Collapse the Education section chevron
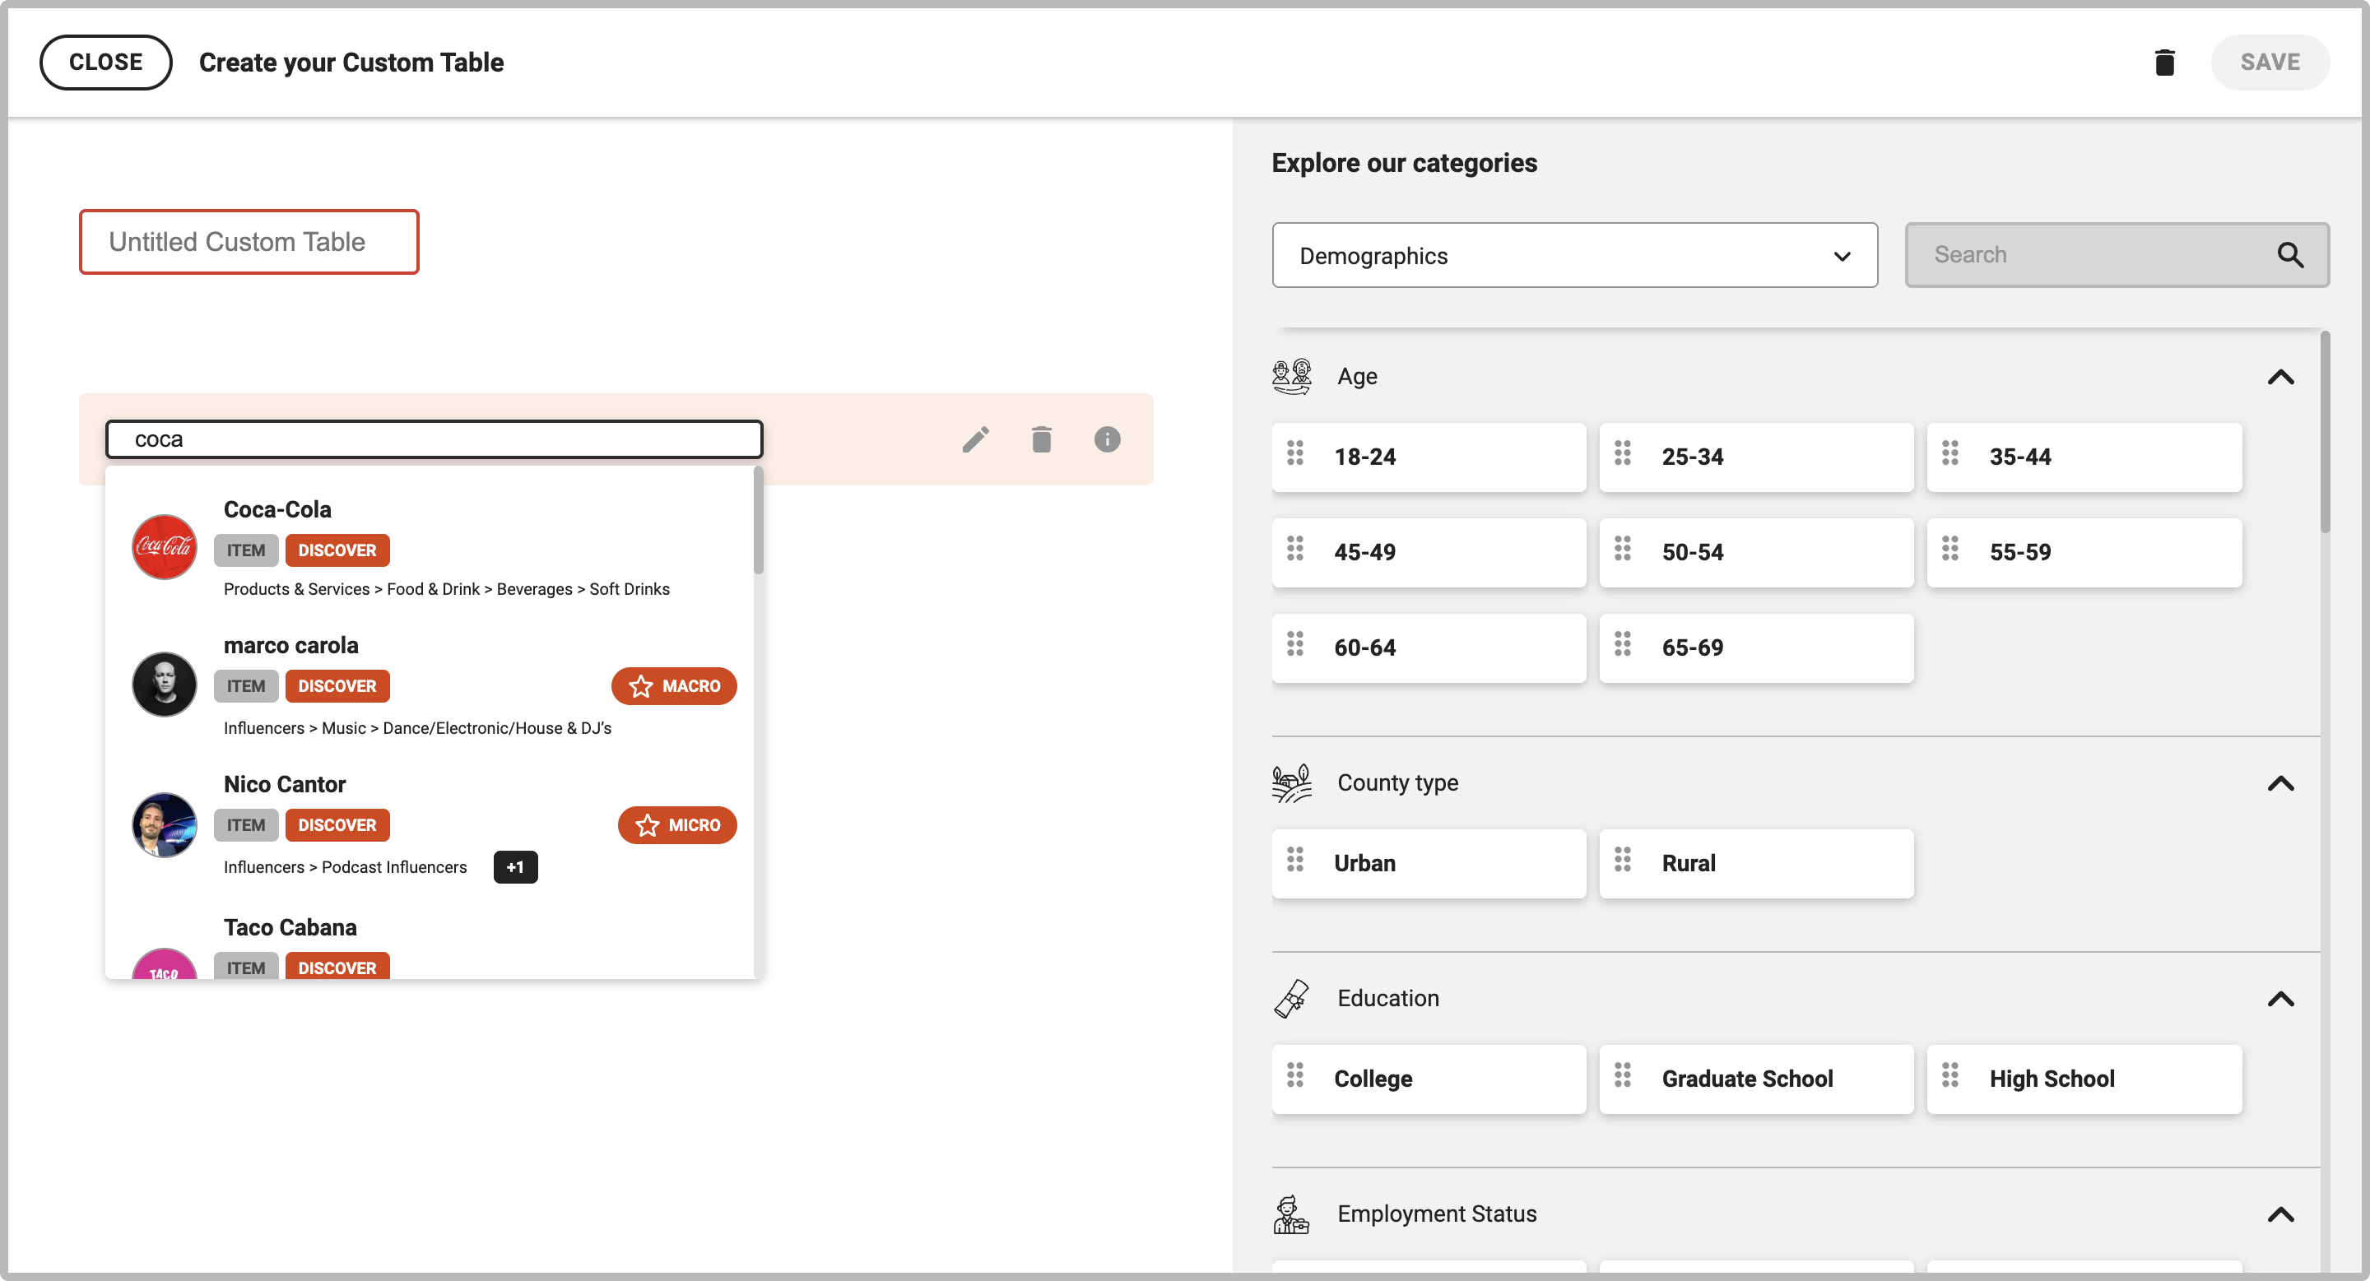This screenshot has height=1281, width=2370. tap(2279, 999)
